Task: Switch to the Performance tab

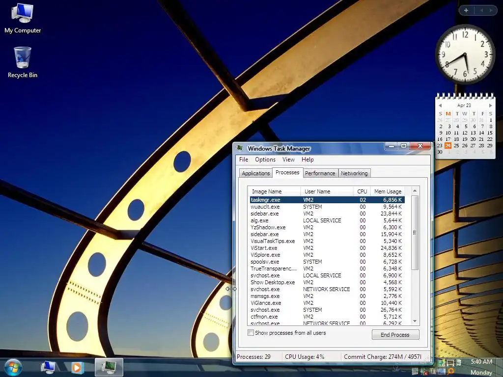Action: (x=320, y=173)
